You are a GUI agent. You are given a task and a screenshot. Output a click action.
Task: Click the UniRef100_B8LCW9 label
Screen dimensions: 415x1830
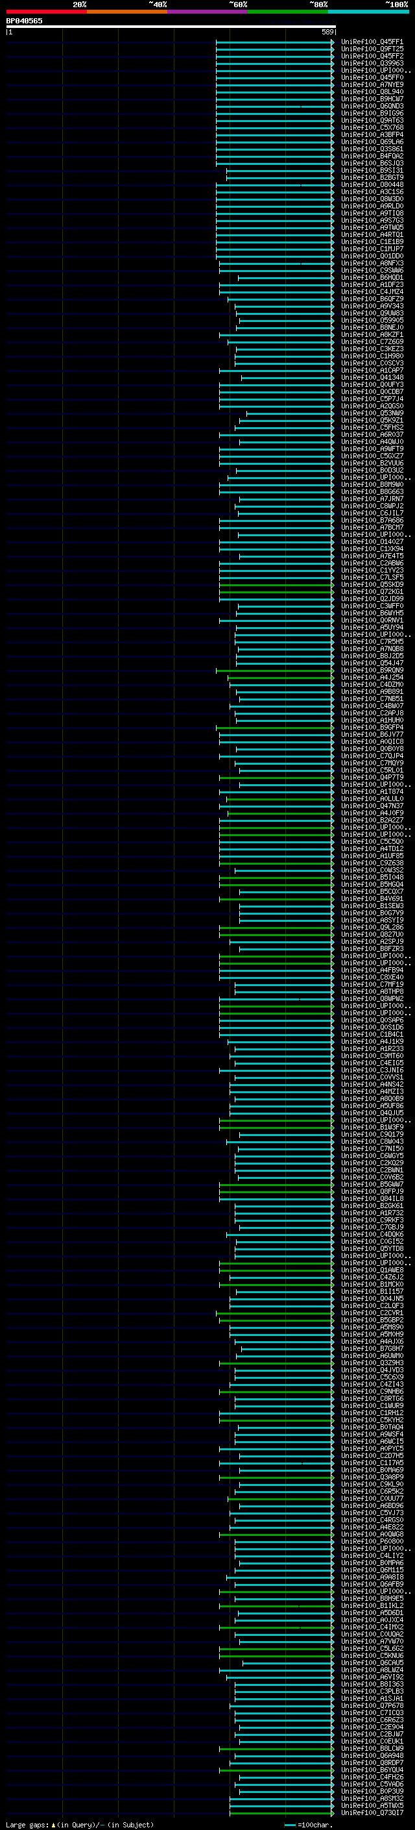(x=372, y=1748)
